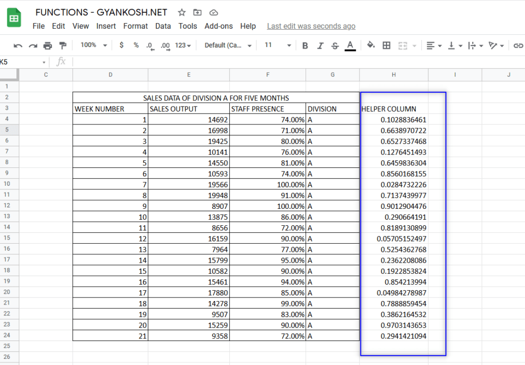525x365 pixels.
Task: Toggle italic formatting
Action: (319, 45)
